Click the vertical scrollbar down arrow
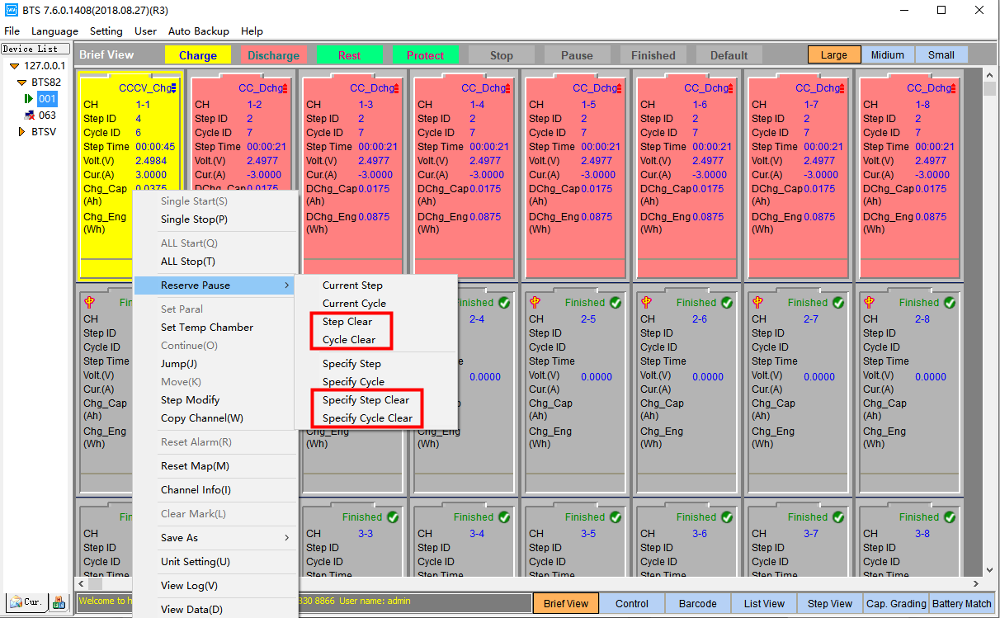Image resolution: width=1000 pixels, height=618 pixels. click(990, 570)
